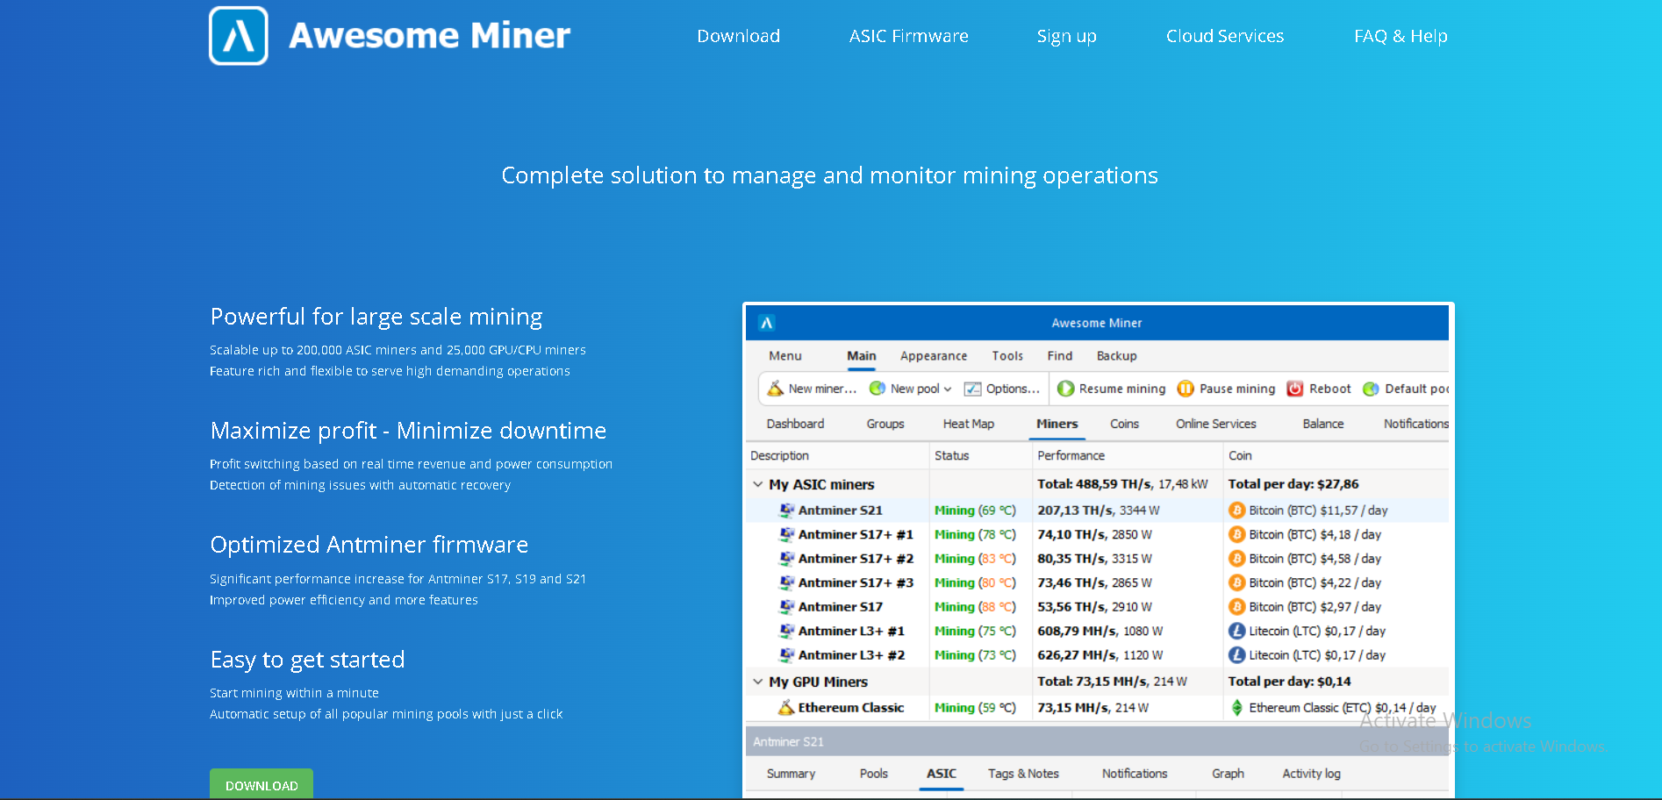
Task: Sort by the Description column header
Action: 779,456
